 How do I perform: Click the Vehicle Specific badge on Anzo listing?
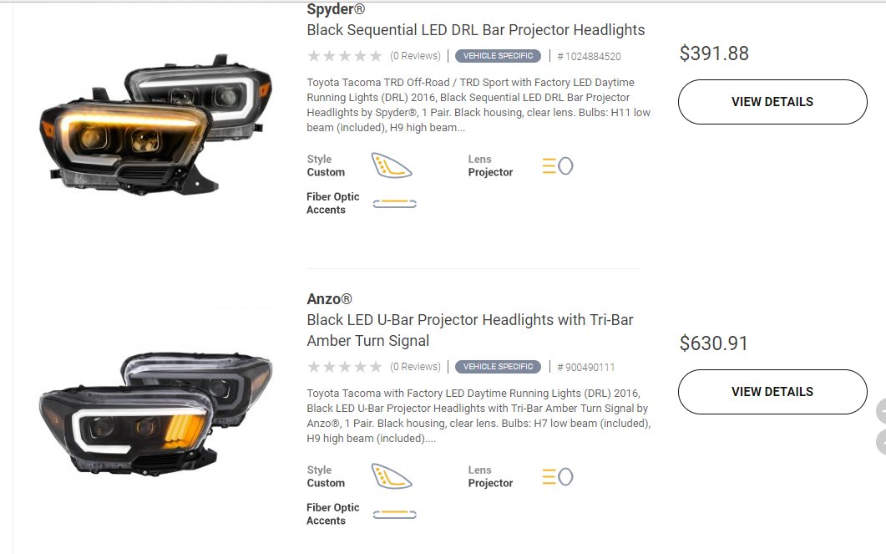point(498,367)
